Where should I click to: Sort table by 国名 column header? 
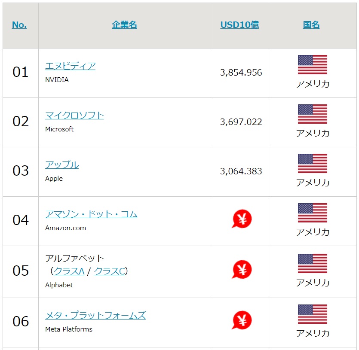311,25
